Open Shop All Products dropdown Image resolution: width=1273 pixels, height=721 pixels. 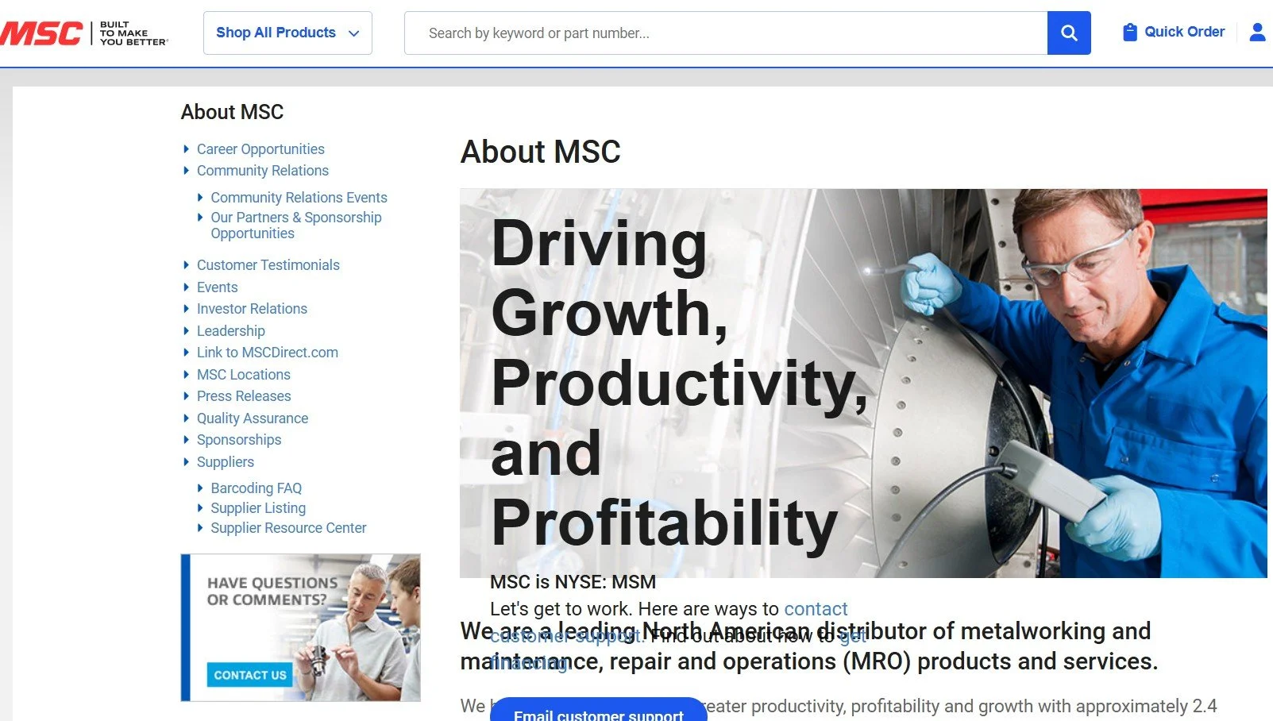click(x=287, y=33)
